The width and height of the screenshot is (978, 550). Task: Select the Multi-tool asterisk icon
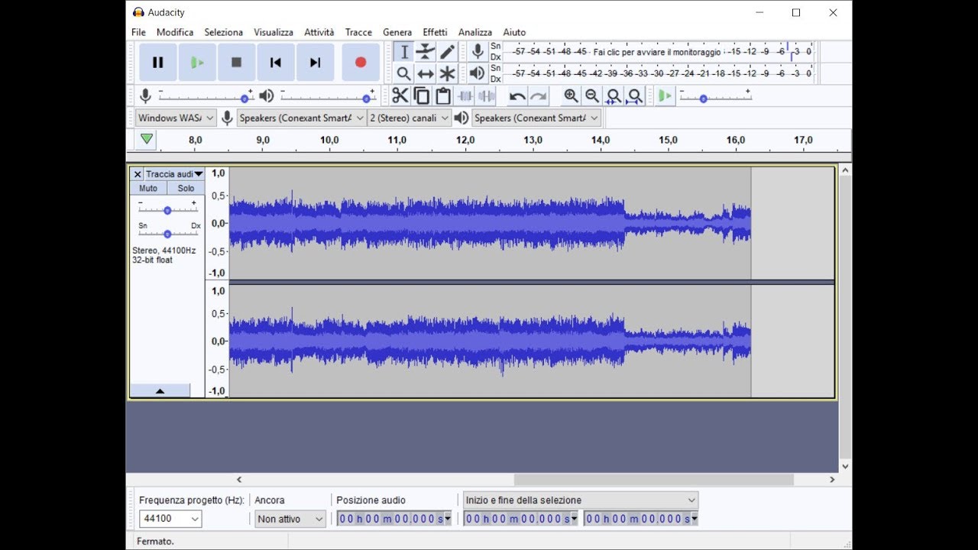(x=448, y=73)
